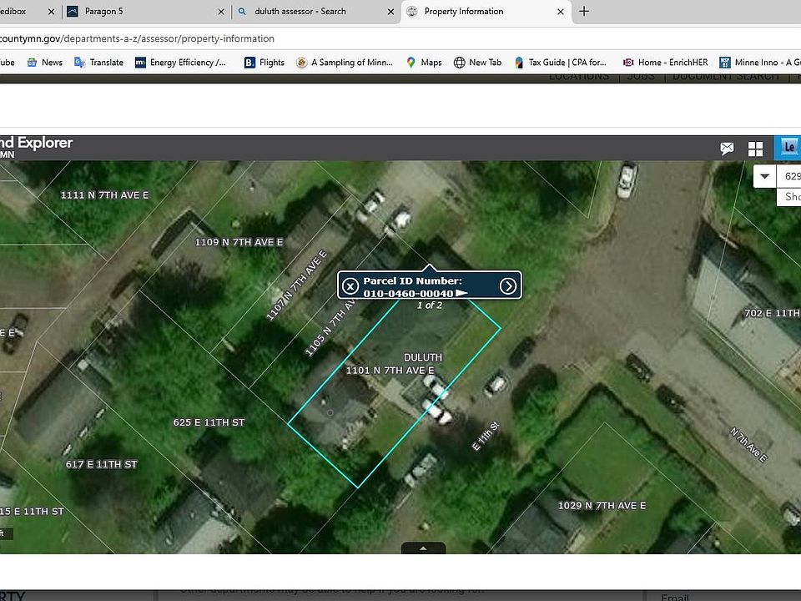Select the 1029 N 7TH AVE E parcel

point(601,506)
